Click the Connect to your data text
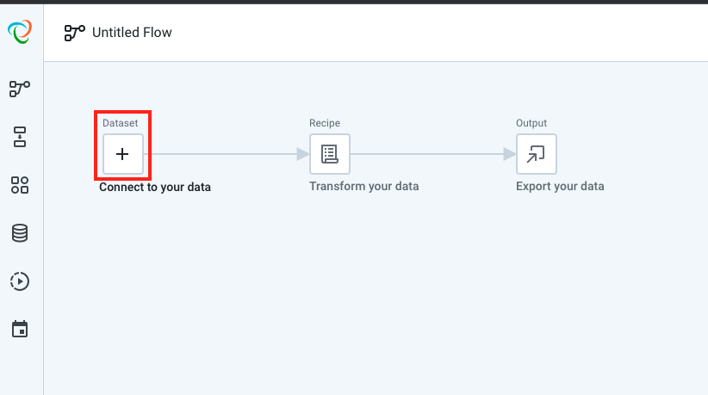Image resolution: width=708 pixels, height=395 pixels. (x=155, y=187)
